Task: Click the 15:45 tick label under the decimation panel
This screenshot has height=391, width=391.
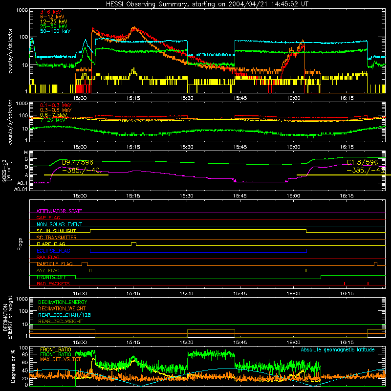Action: [240, 343]
